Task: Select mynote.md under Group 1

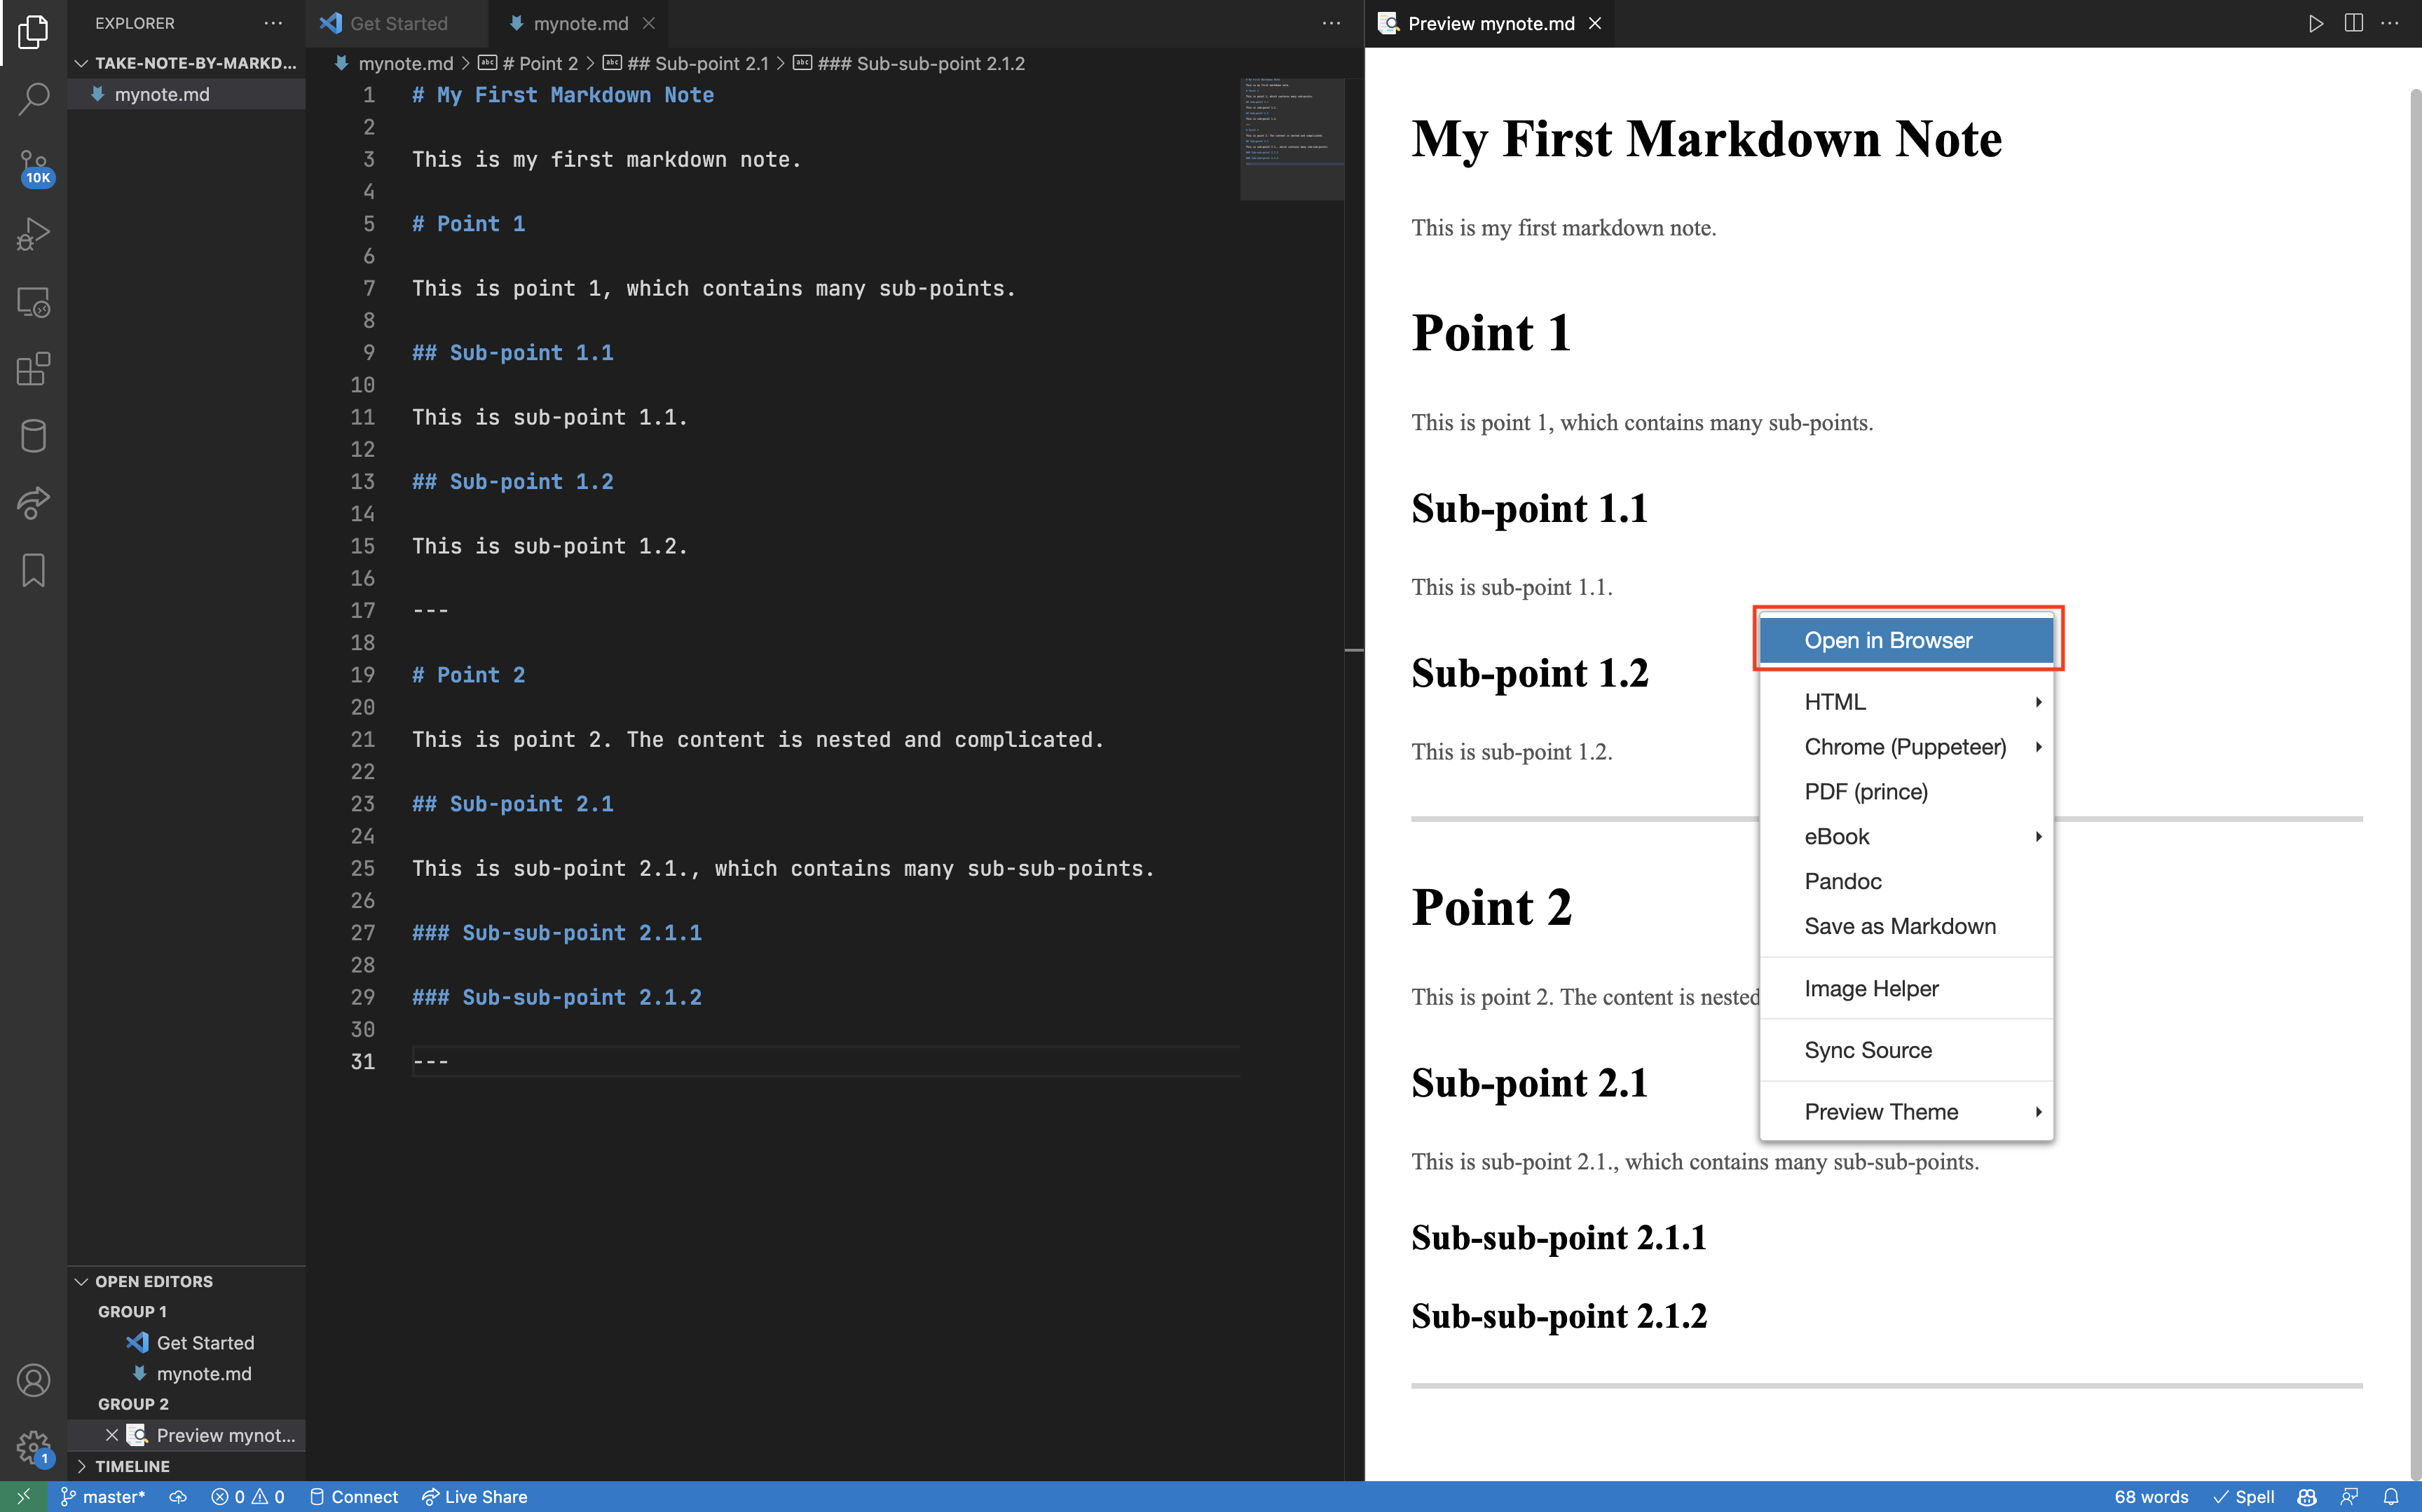Action: coord(187,1374)
